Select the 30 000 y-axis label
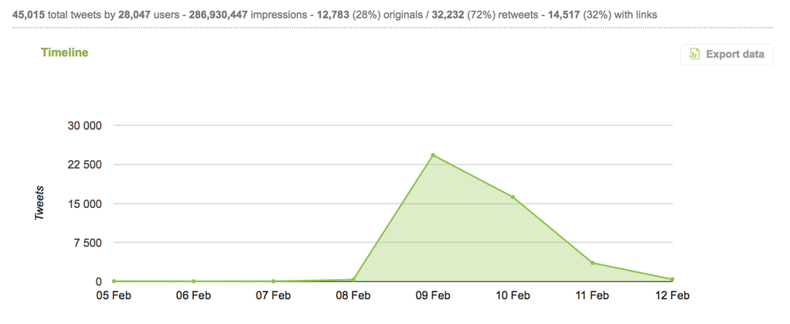 point(85,125)
